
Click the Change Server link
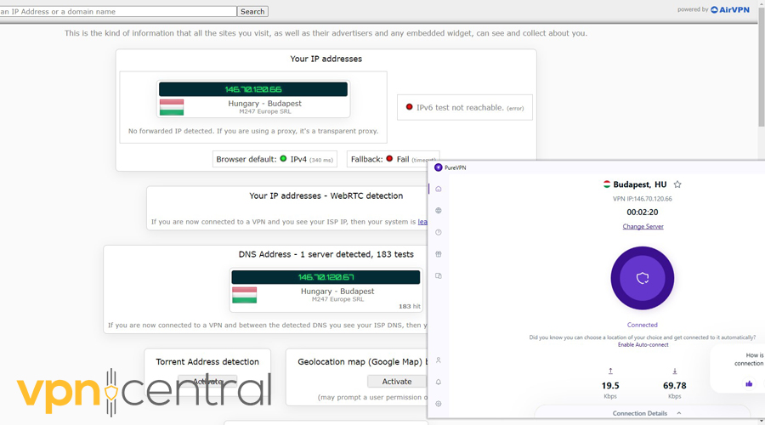coord(643,226)
